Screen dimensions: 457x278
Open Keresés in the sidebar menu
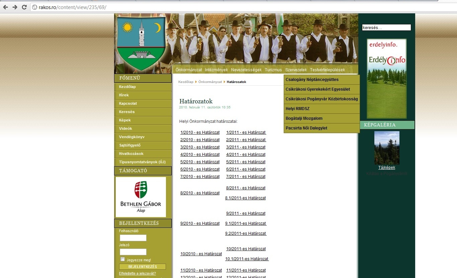[x=143, y=112]
